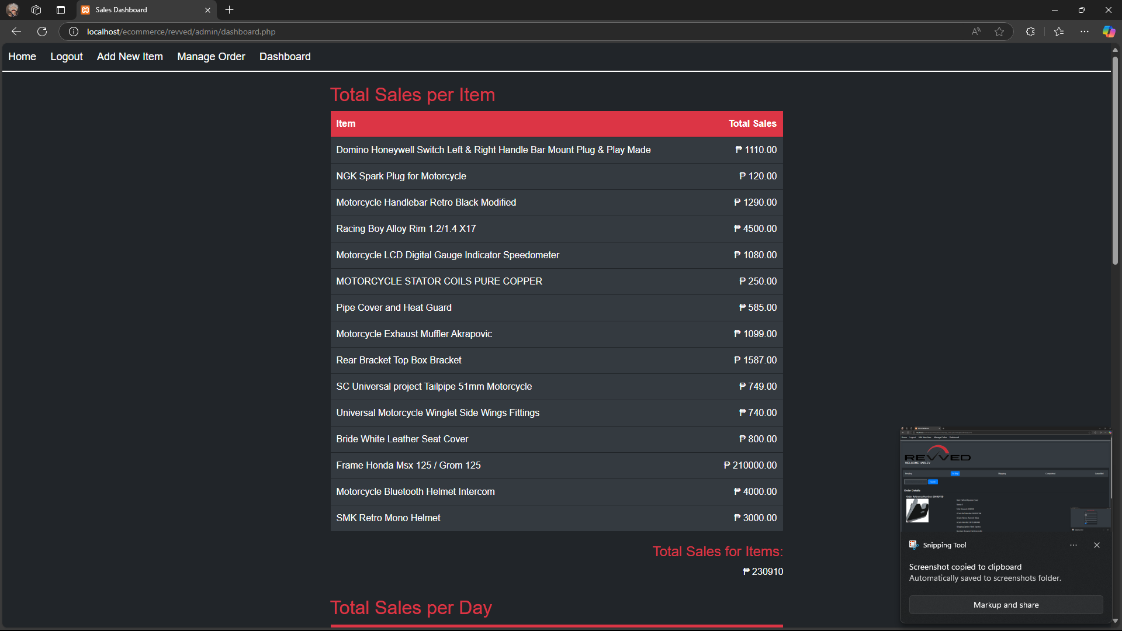Click the ₱ 120.00 sales value

tap(758, 176)
